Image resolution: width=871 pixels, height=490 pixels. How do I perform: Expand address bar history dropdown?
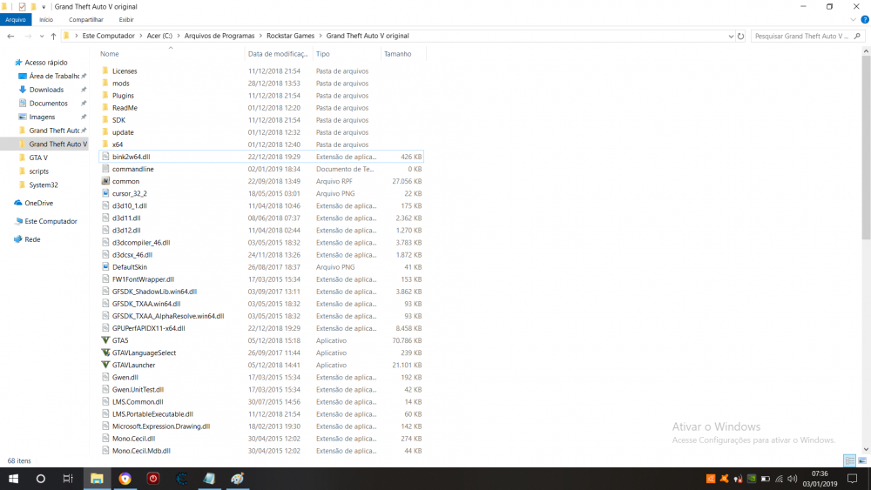(731, 36)
